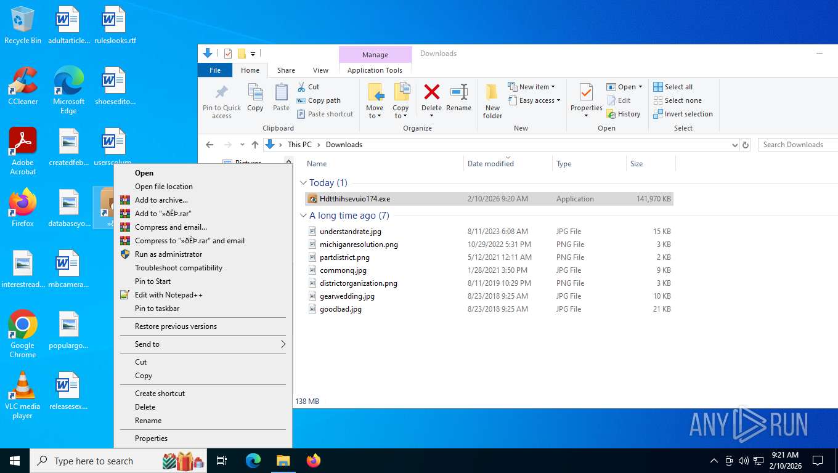Open the File ribbon tab

click(215, 70)
